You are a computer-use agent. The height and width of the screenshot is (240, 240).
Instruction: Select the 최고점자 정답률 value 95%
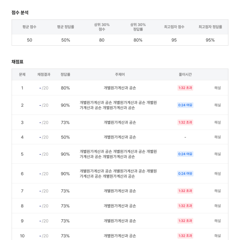[210, 40]
